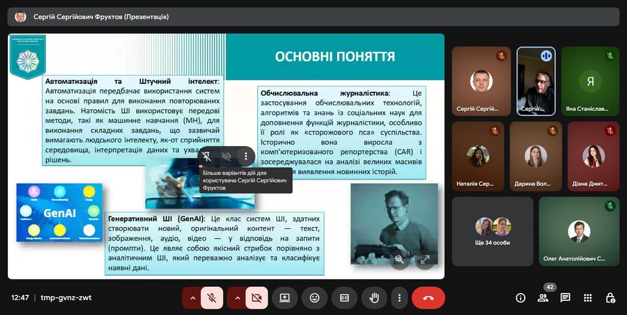Expand audio settings chevron beside microphone
The height and width of the screenshot is (315, 627).
[x=192, y=298]
